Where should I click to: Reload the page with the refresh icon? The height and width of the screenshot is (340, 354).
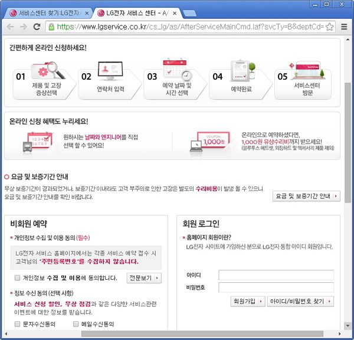click(x=37, y=27)
